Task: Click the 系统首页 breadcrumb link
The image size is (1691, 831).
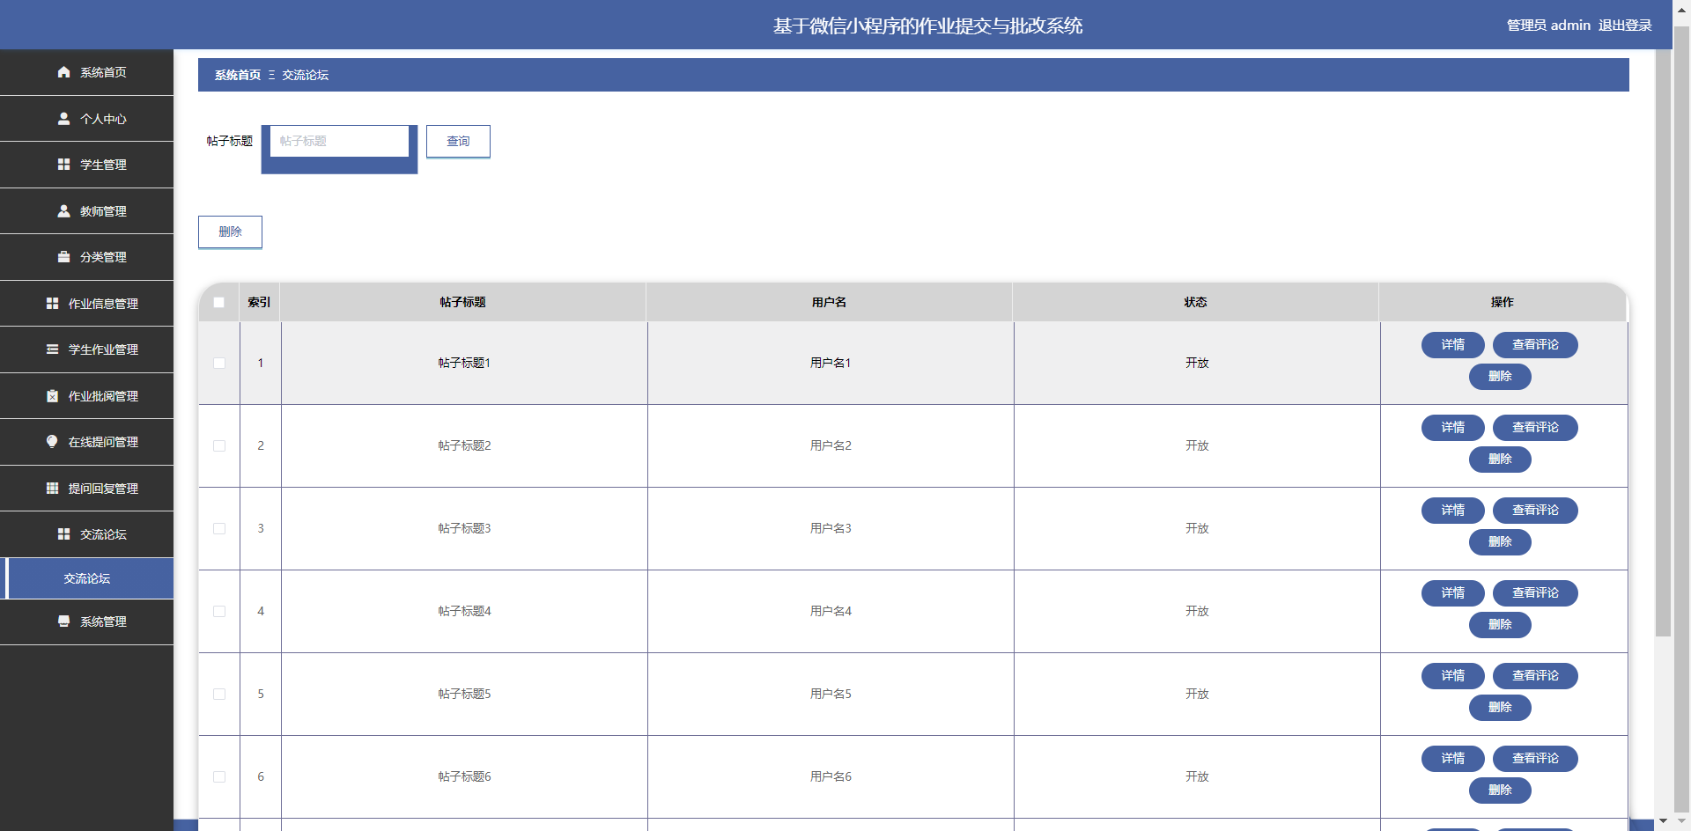Action: click(238, 75)
